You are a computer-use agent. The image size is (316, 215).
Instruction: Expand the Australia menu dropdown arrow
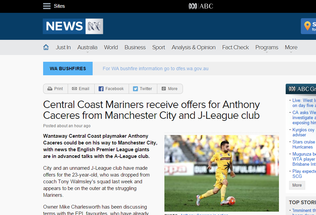(x=88, y=52)
